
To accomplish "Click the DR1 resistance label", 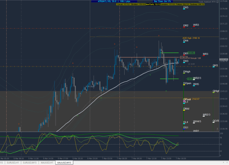I will pyautogui.click(x=186, y=53).
